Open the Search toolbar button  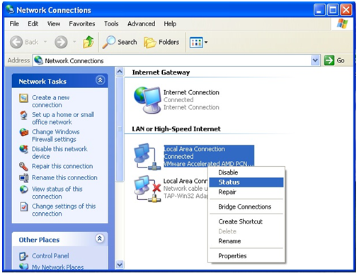[120, 42]
